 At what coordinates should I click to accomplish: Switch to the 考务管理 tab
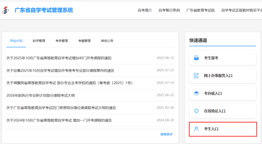[62, 41]
